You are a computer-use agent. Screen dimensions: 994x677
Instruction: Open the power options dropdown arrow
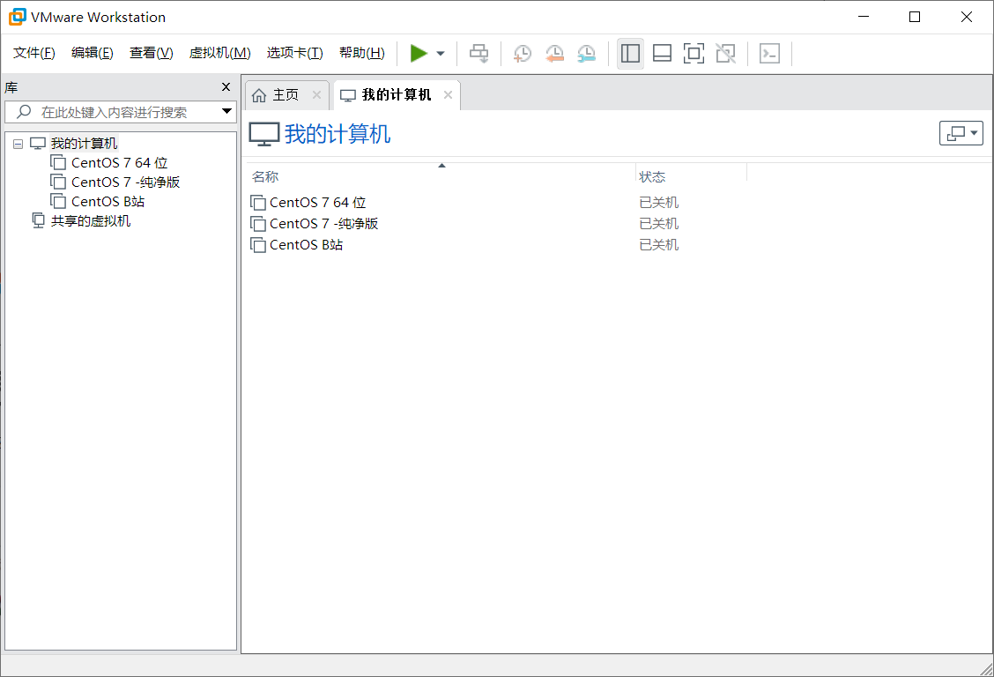441,53
